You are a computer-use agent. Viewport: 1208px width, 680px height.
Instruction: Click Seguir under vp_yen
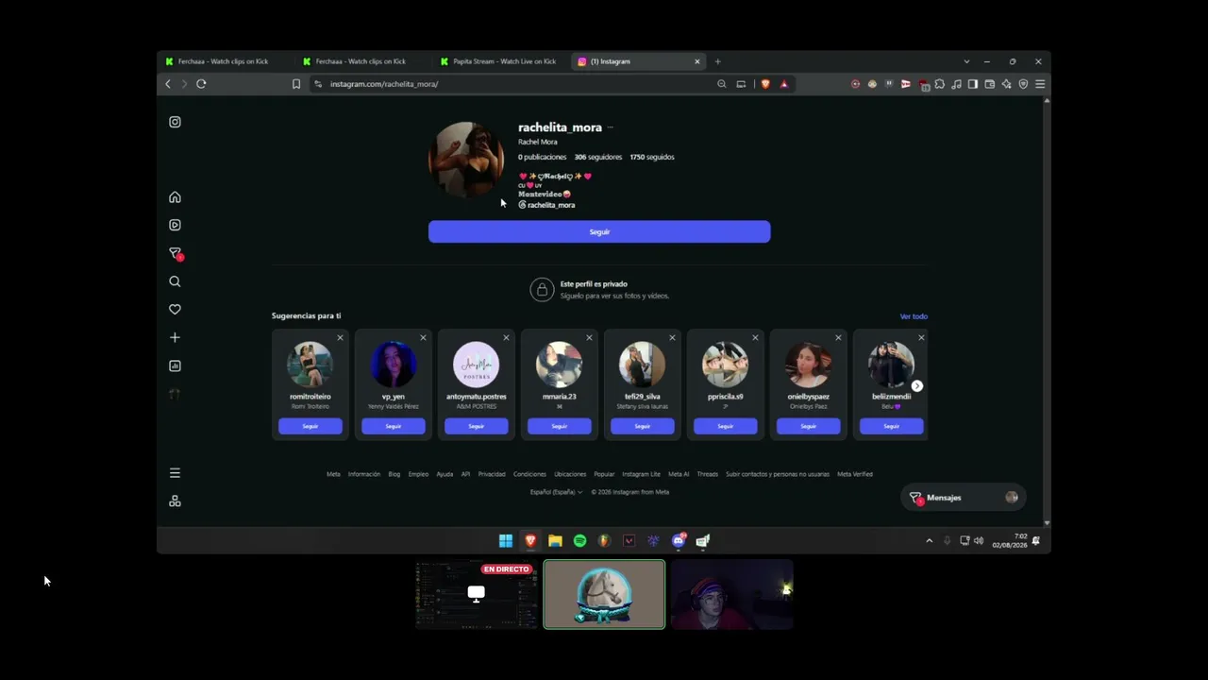pos(394,426)
